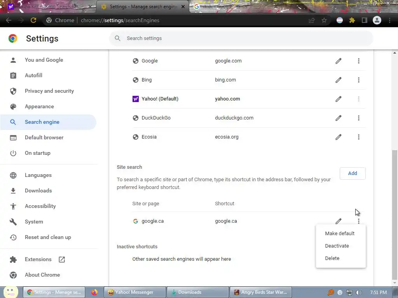
Task: Click the Start button smiley icon
Action: (10, 292)
